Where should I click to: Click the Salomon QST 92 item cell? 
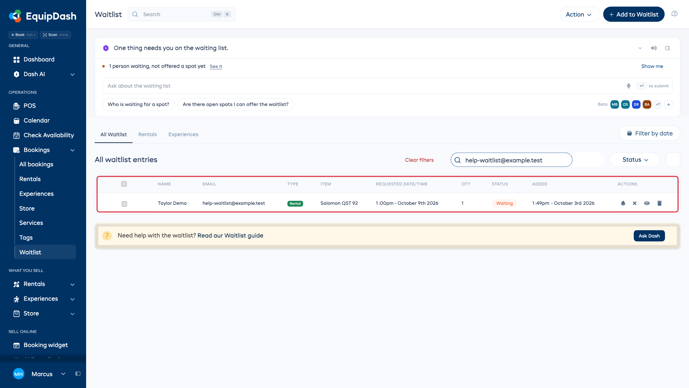339,203
